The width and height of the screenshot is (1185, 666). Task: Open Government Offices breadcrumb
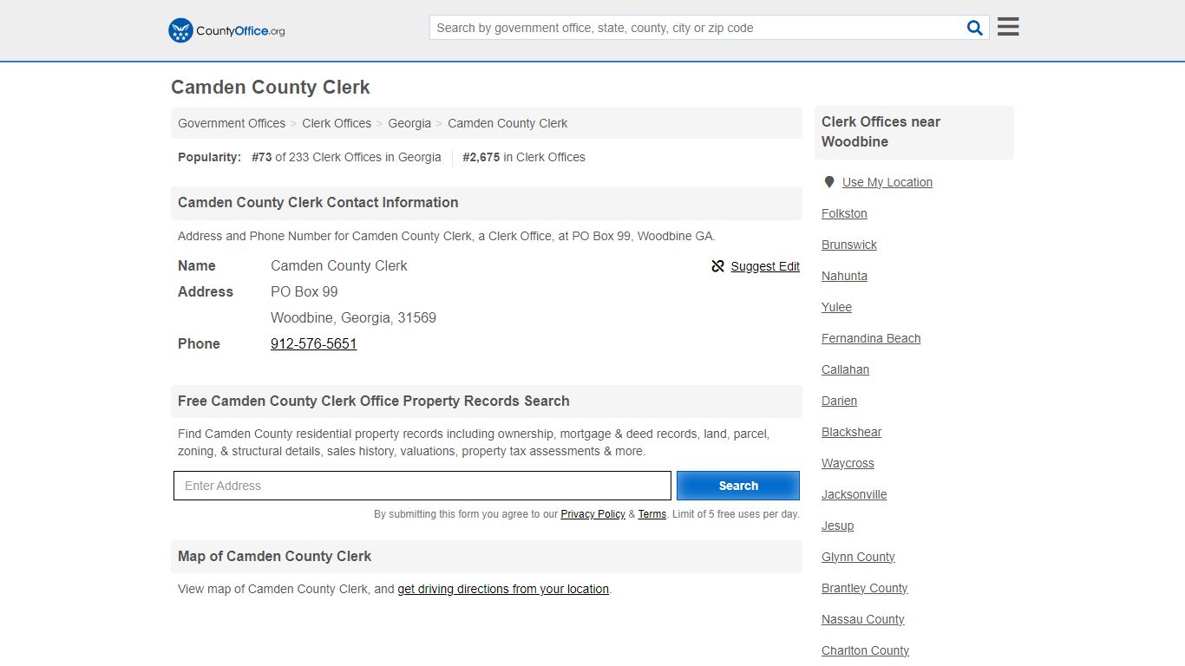232,123
